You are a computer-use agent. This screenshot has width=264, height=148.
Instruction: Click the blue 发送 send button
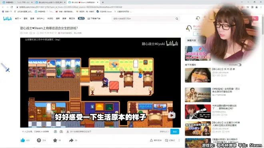[x=174, y=132]
